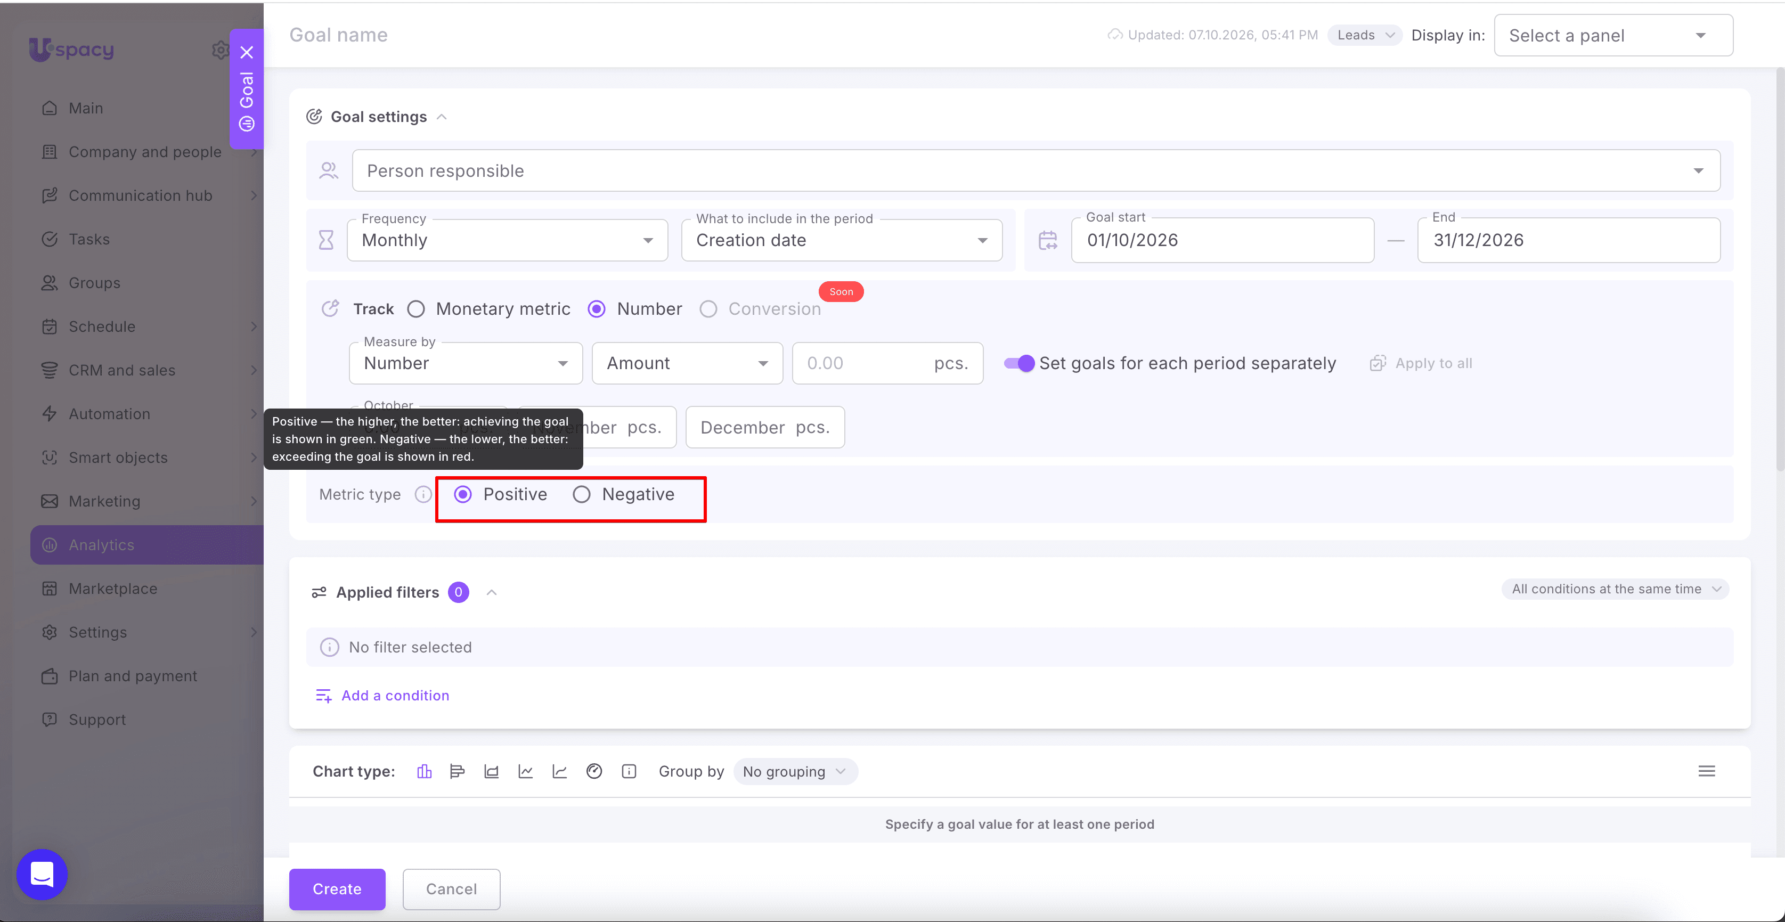Screen dimensions: 1785x922
Task: Click the Uspacy logo
Action: (71, 49)
